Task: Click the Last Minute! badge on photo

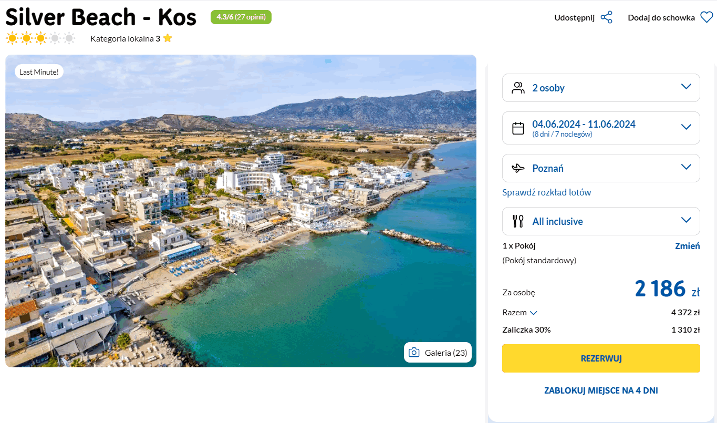Action: click(39, 71)
